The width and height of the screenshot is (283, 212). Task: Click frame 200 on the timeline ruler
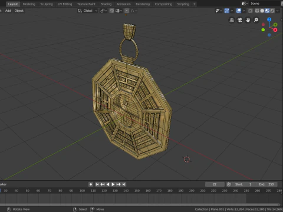pos(192,191)
